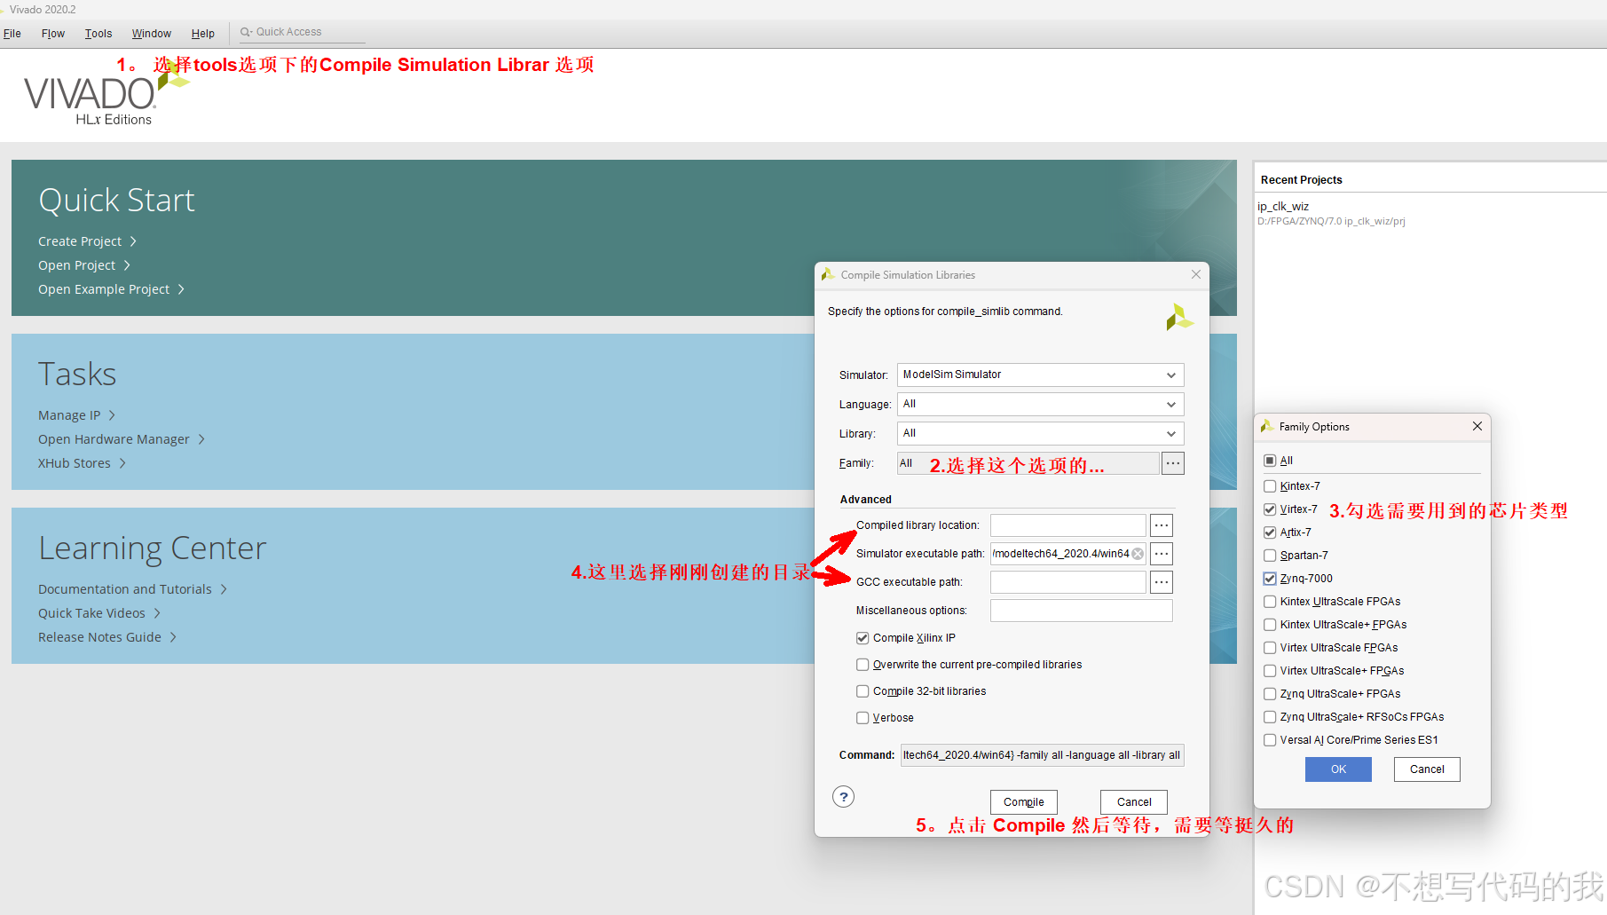Click the Compile button

pos(1024,802)
